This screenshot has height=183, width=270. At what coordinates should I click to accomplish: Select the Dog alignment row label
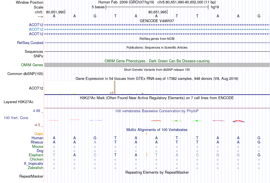40,151
